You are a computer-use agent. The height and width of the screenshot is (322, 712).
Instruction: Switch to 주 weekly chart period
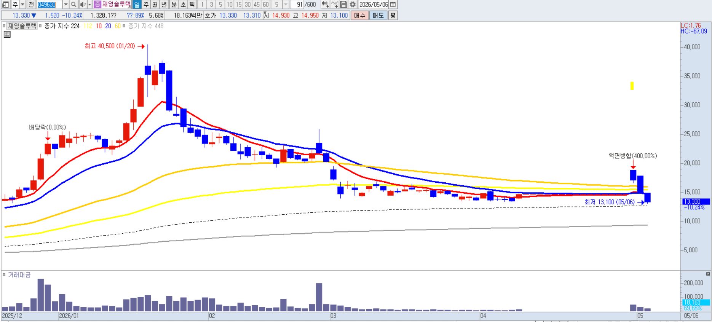(x=146, y=5)
